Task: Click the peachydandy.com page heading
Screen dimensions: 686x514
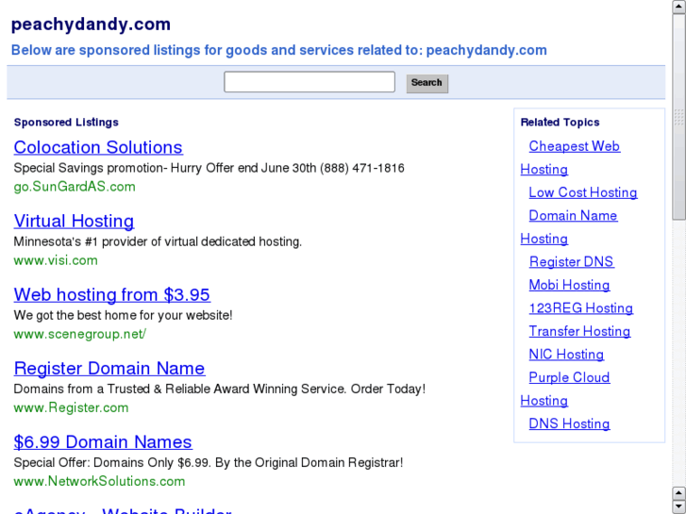Action: tap(91, 25)
